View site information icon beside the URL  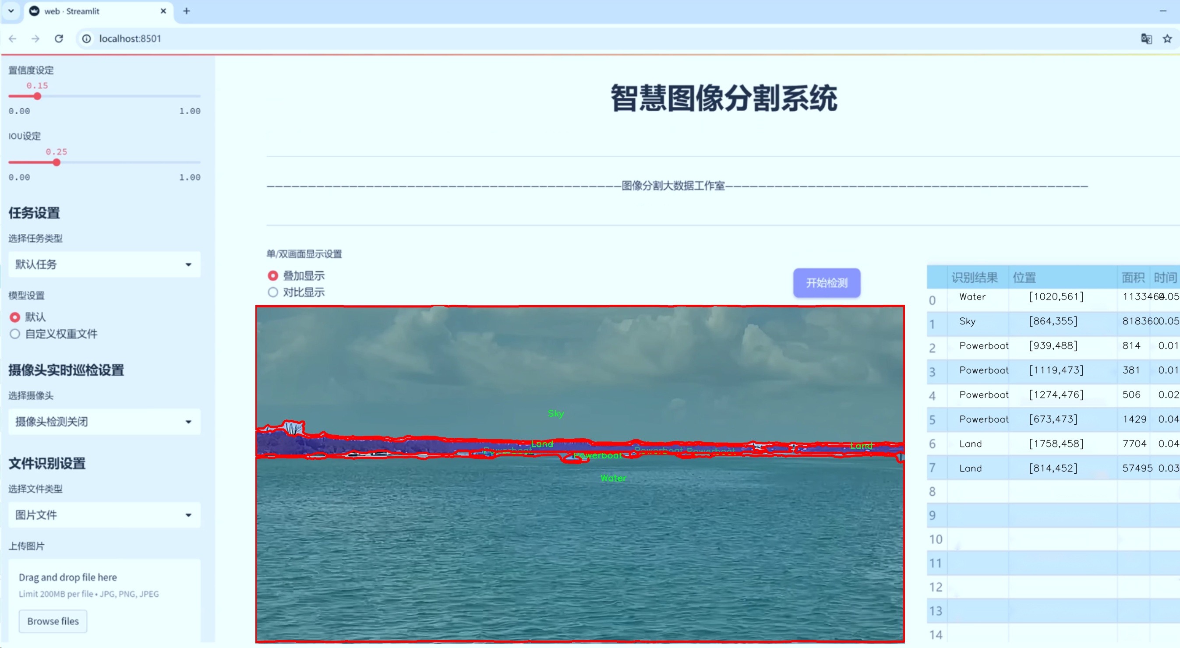click(x=87, y=39)
